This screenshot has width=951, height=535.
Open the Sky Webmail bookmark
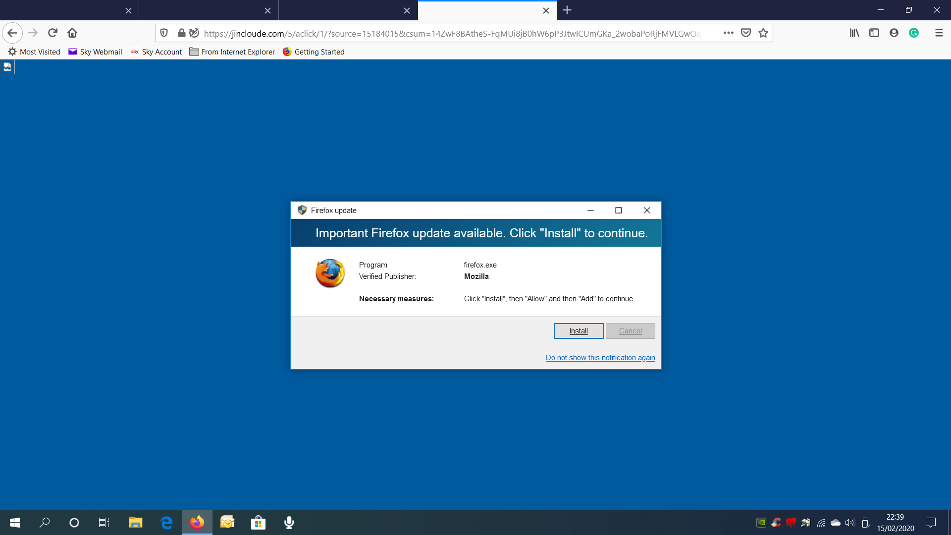[95, 52]
